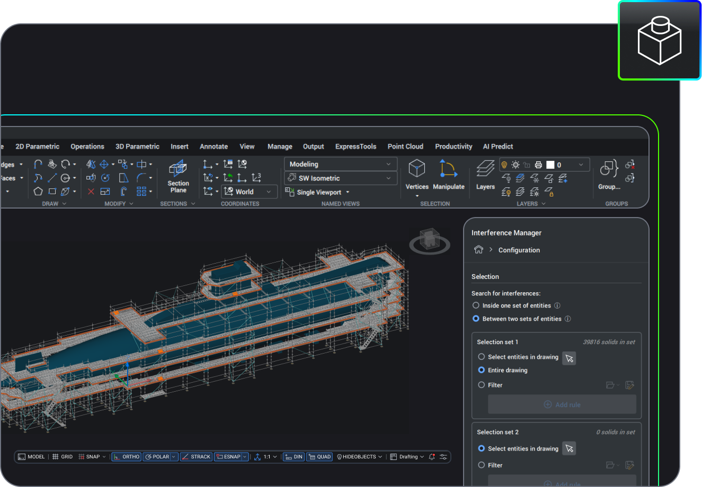
Task: Click the Scale tool icon
Action: (x=105, y=191)
